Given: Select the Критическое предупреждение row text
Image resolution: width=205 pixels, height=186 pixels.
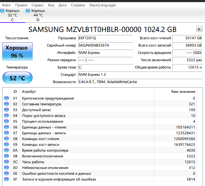Looking at the screenshot, I should pos(48,98).
